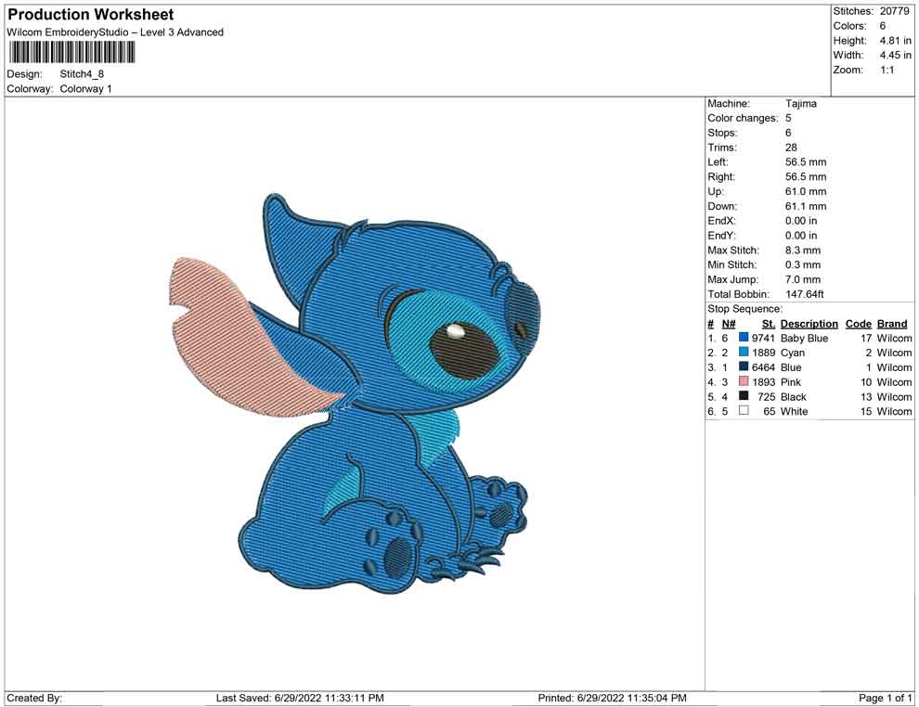Click the Baby Blue color swatch
Image resolution: width=919 pixels, height=707 pixels.
pos(744,338)
